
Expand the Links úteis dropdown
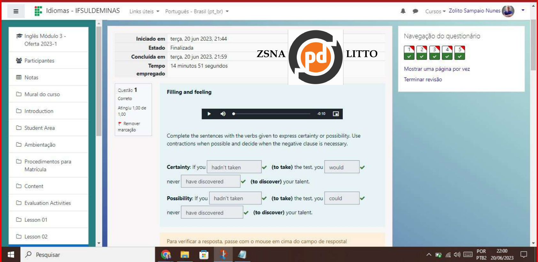[x=144, y=11]
